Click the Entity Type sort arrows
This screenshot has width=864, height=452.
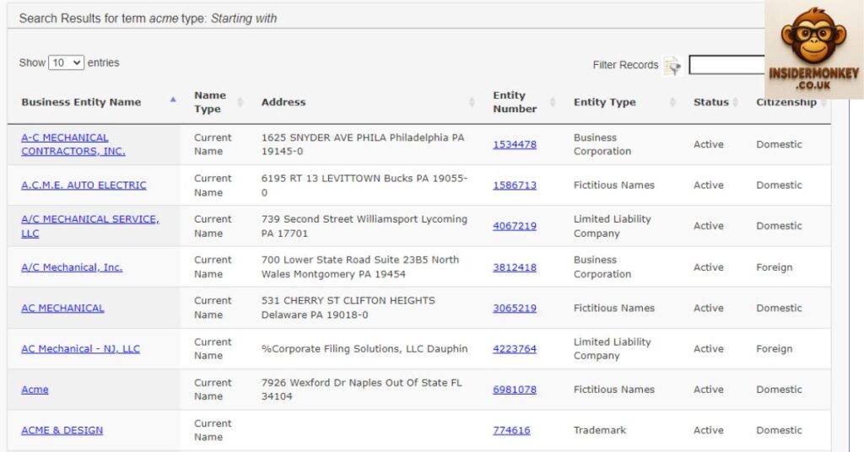click(672, 102)
